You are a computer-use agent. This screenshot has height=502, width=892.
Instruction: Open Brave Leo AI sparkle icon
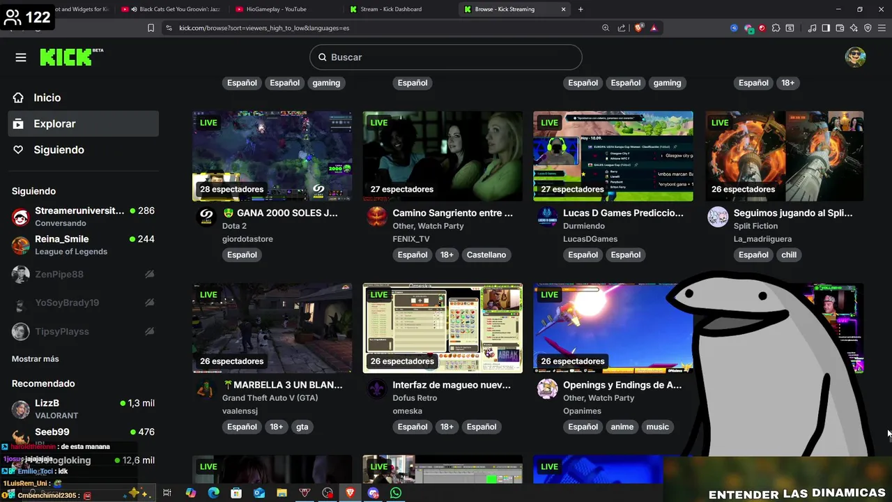pos(854,28)
